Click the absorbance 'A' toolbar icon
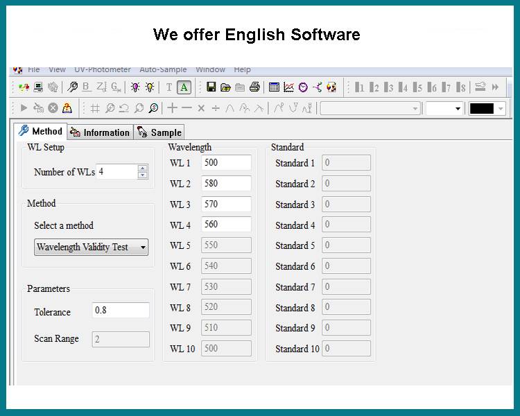520x416 pixels. point(184,87)
